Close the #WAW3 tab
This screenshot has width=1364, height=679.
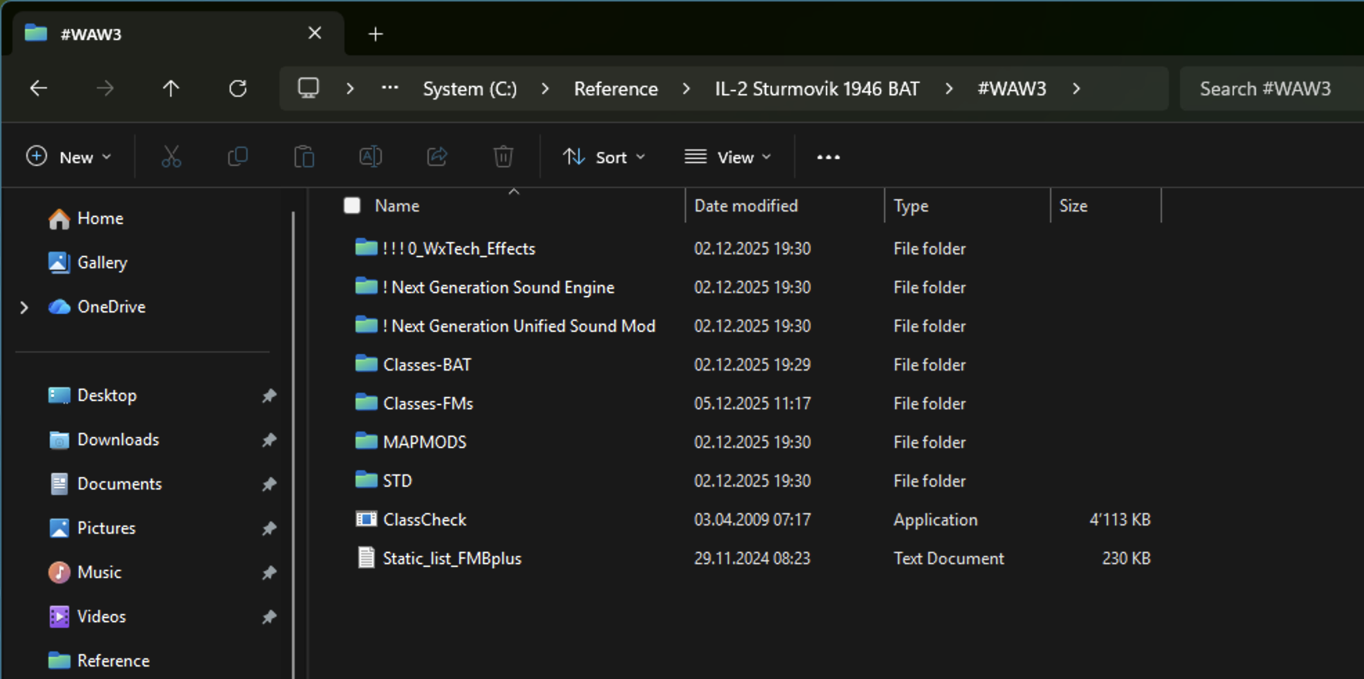coord(315,33)
